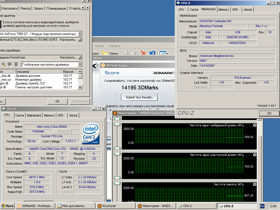
Task: Open the Настройки tab in RivaTuner
Action: point(10,8)
